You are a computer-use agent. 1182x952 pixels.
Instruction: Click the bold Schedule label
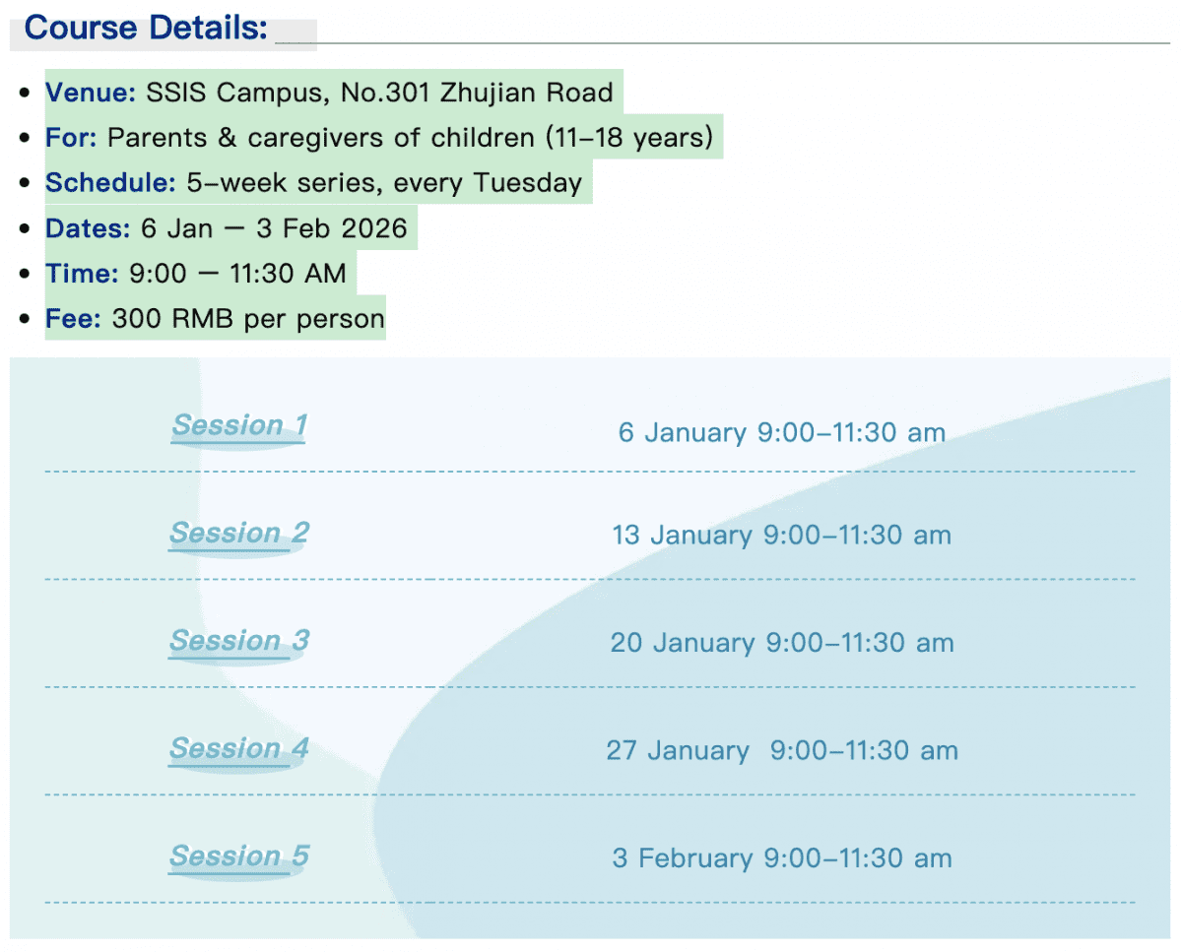click(x=110, y=183)
